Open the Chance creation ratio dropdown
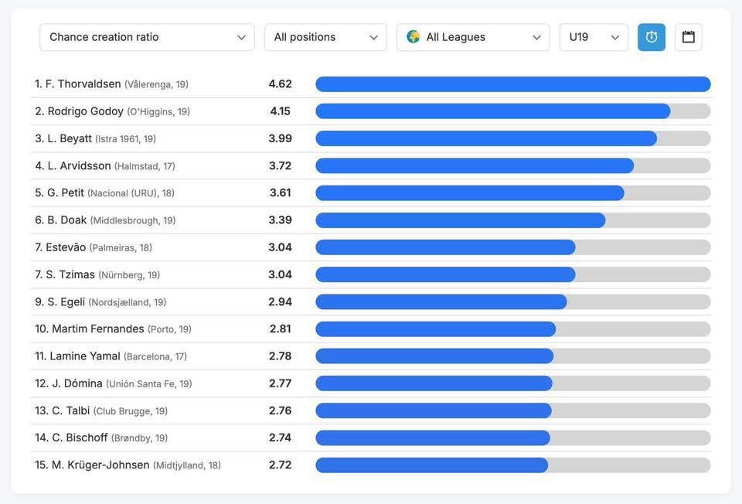The height and width of the screenshot is (504, 742). coord(147,37)
